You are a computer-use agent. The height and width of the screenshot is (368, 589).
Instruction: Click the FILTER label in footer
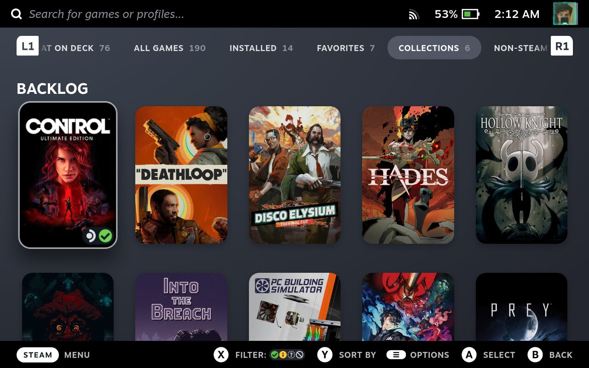[x=250, y=355]
